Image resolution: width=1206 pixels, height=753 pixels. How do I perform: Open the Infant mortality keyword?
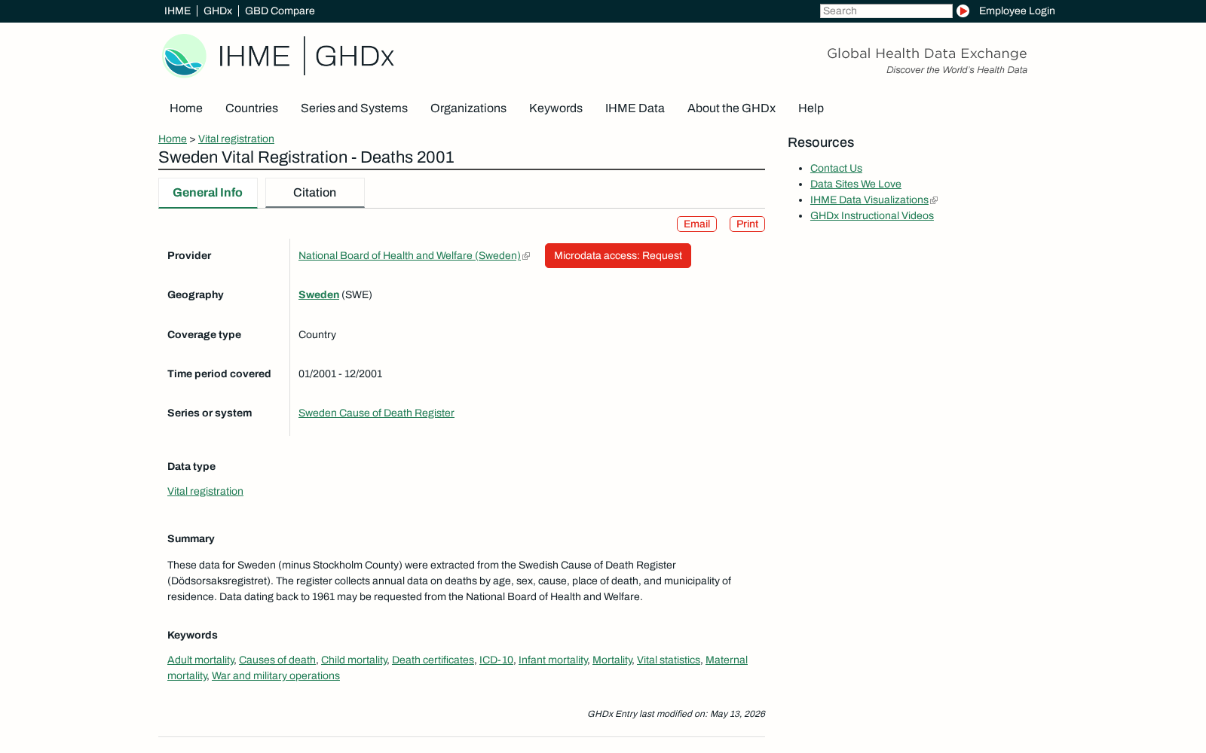552,660
